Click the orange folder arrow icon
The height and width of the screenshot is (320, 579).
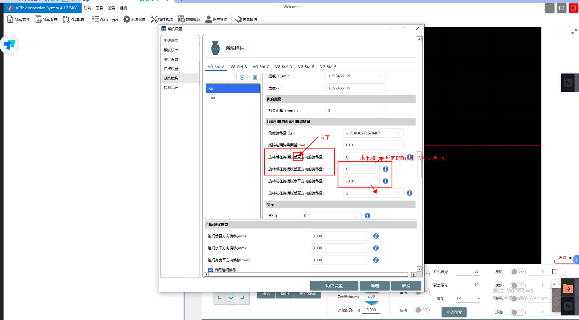[568, 289]
